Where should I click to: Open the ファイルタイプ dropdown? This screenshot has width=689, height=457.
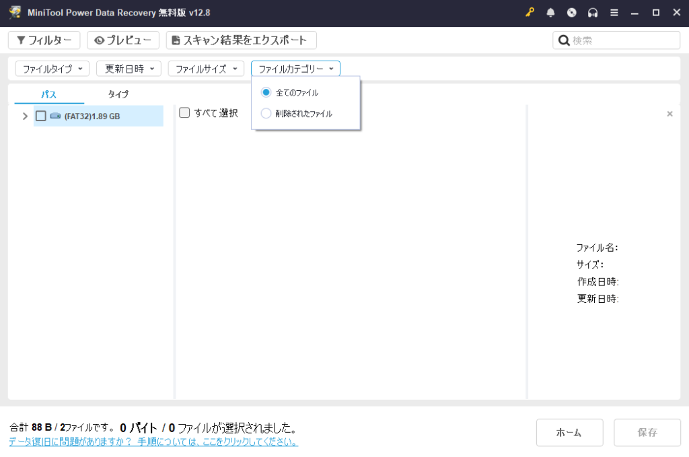(x=52, y=69)
